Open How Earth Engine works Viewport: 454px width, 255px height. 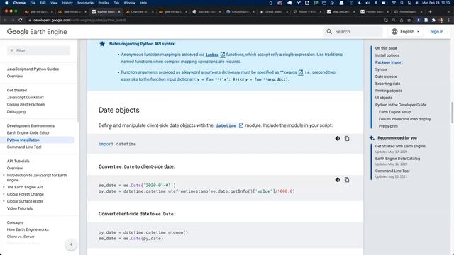[28, 229]
